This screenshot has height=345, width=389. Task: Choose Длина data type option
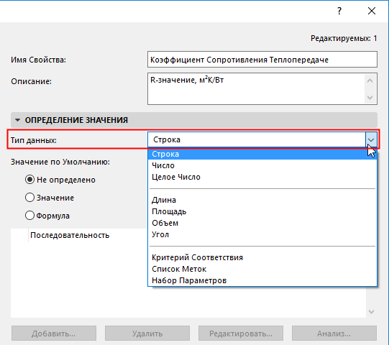point(262,200)
